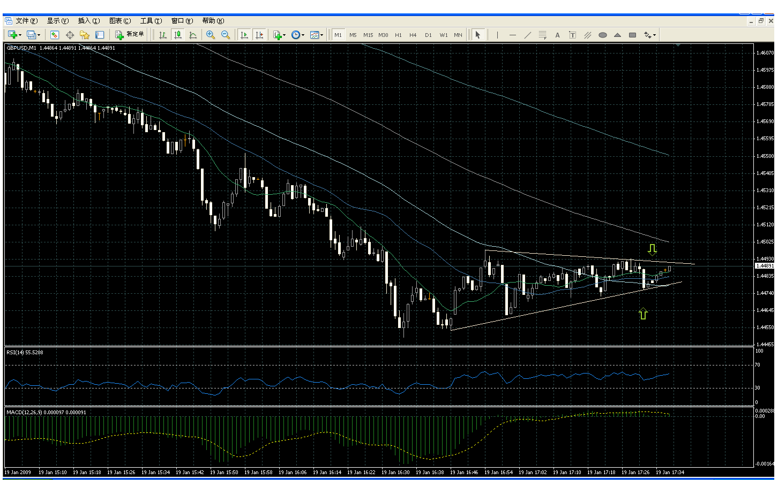
Task: Select the M30 timeframe
Action: point(383,35)
